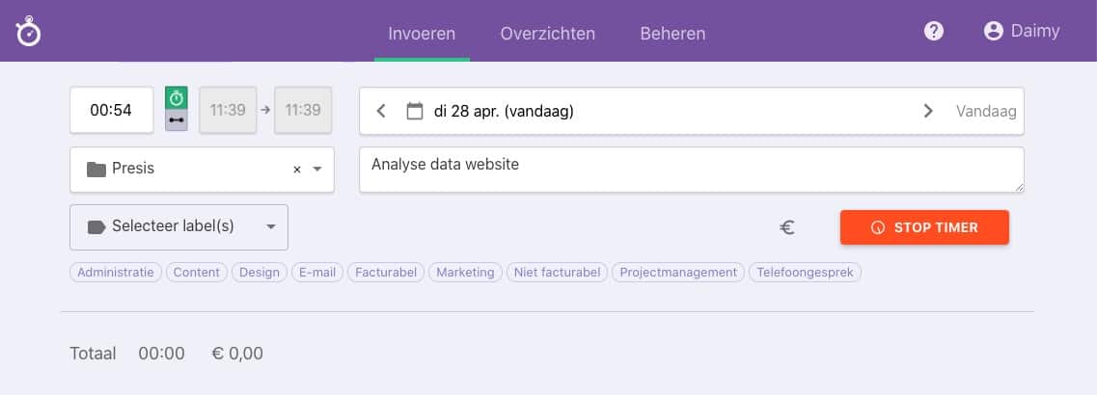Expand the Presis project dropdown arrow

coord(316,170)
